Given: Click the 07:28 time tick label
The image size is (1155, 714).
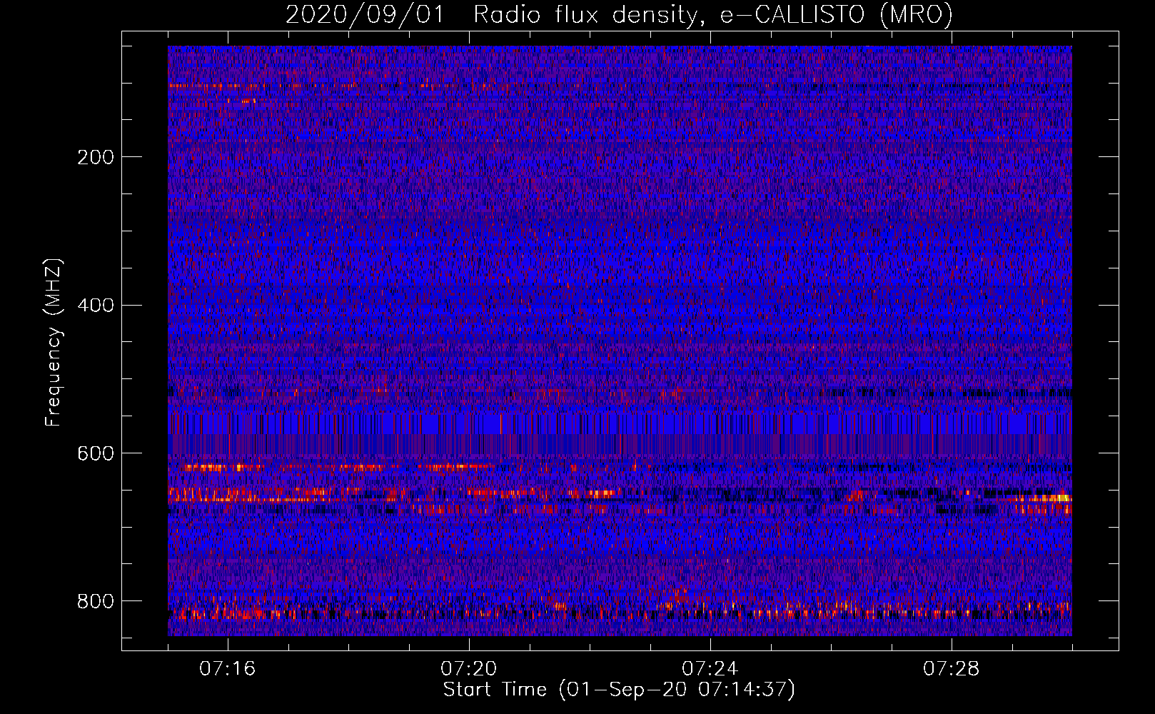Looking at the screenshot, I should point(951,668).
